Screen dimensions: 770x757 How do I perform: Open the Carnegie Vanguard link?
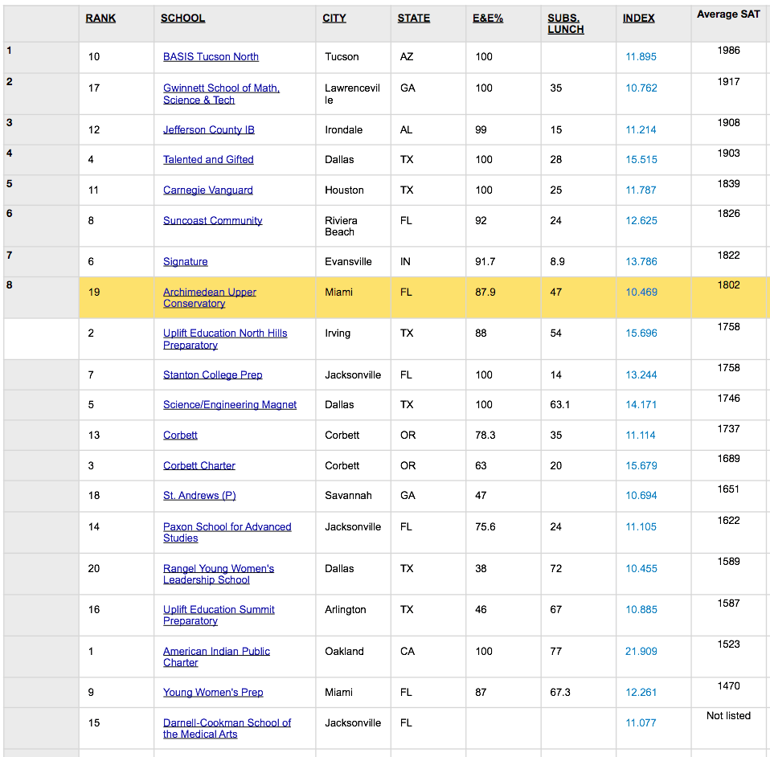(x=207, y=190)
